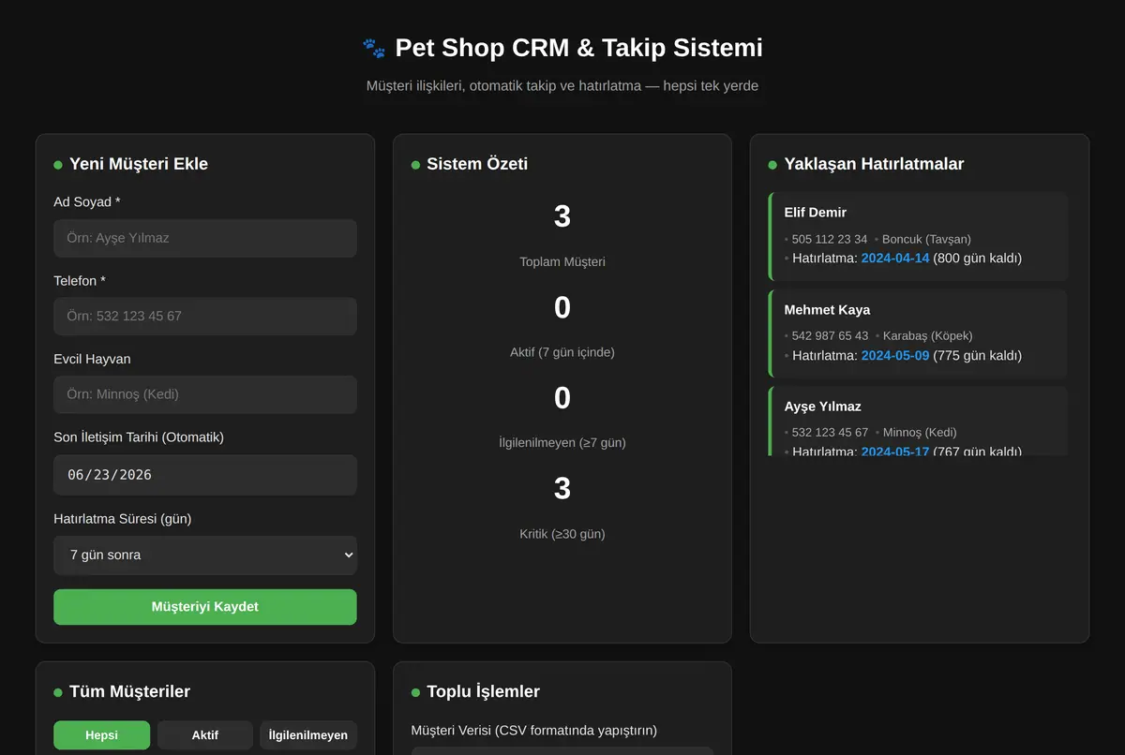Click the 2024-04-14 reminder date

(895, 258)
